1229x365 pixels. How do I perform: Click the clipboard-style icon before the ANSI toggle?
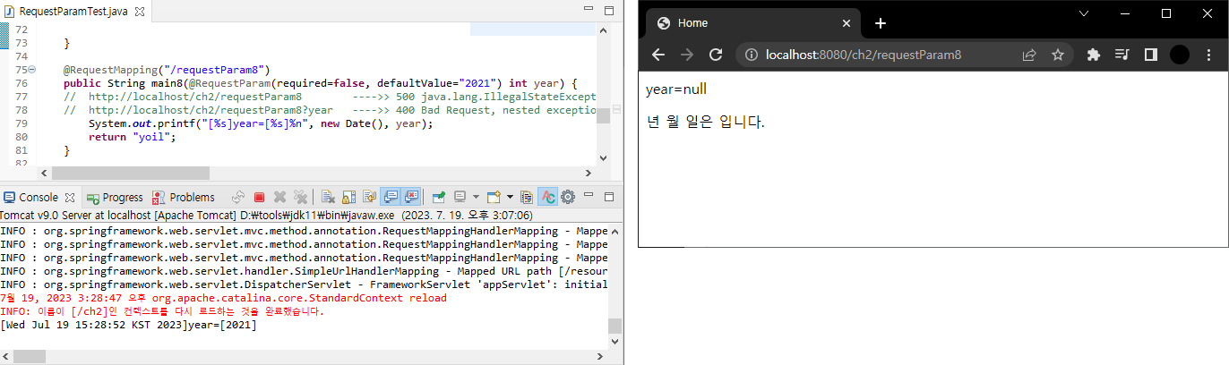[x=527, y=197]
